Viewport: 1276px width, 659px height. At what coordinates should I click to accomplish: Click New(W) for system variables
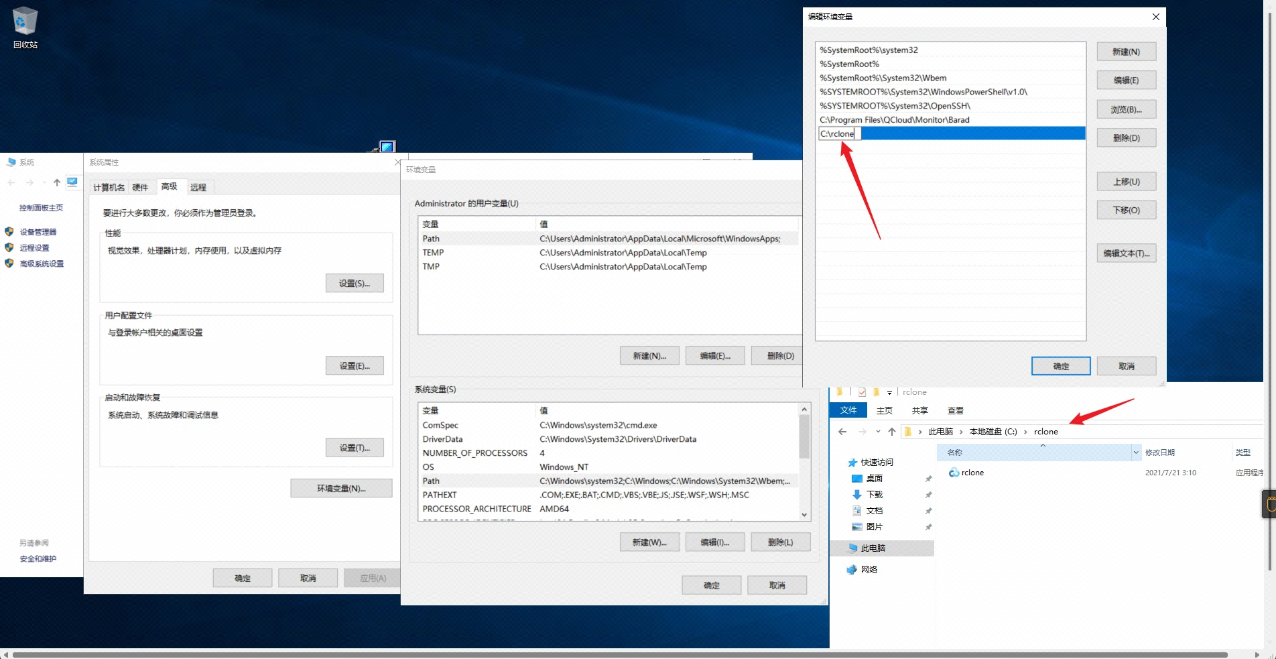click(x=649, y=542)
